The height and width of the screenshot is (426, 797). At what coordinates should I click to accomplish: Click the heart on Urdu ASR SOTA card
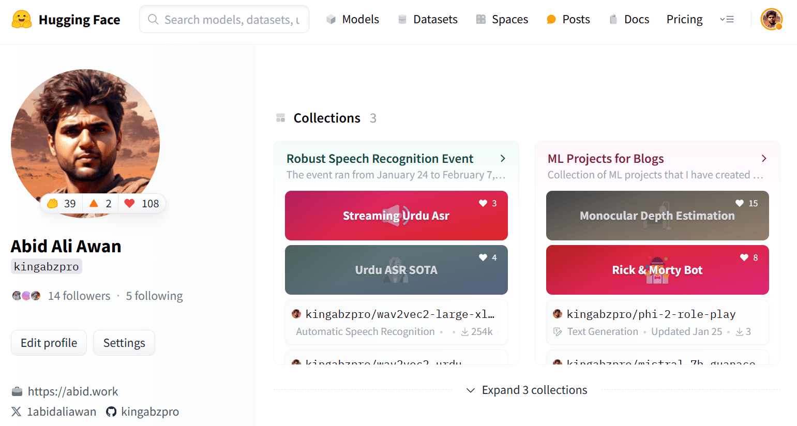483,257
